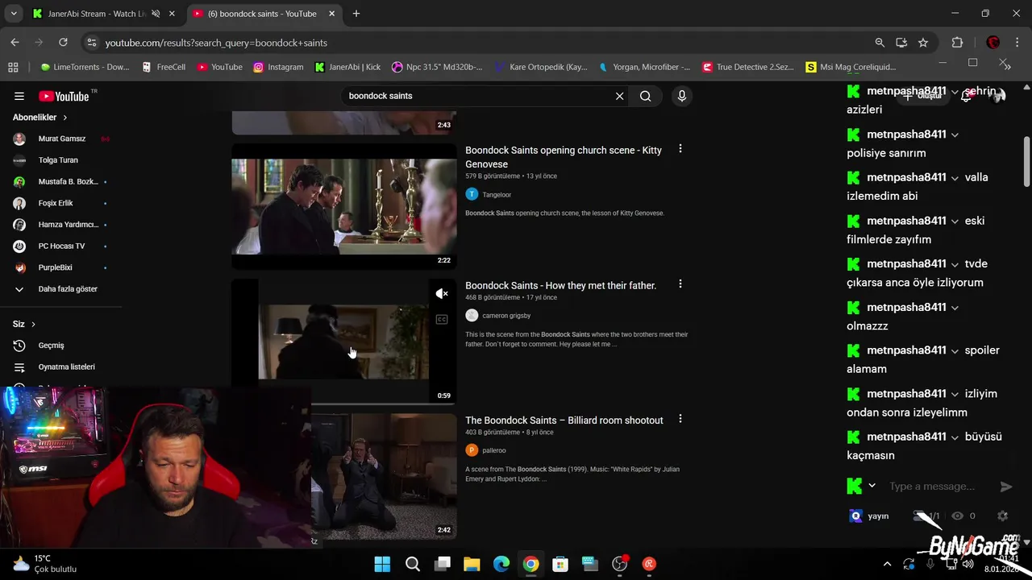Viewport: 1032px width, 580px height.
Task: Click the magnifier search button
Action: (645, 96)
